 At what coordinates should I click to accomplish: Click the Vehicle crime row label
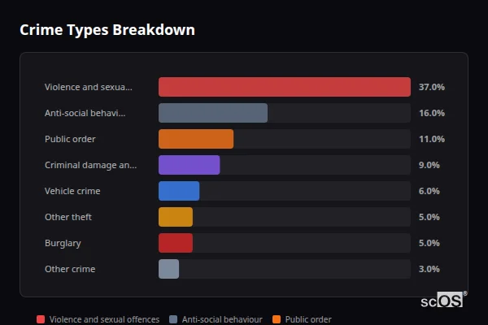(72, 191)
